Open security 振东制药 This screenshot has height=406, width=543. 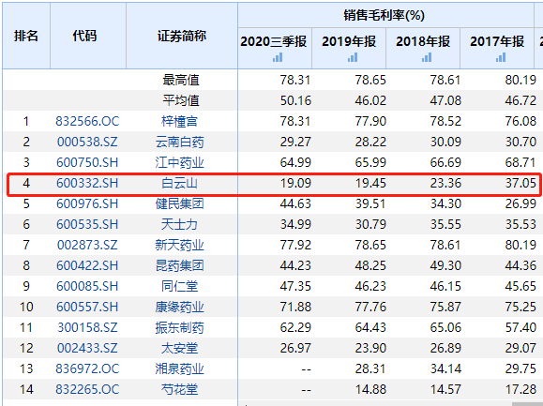coord(180,327)
